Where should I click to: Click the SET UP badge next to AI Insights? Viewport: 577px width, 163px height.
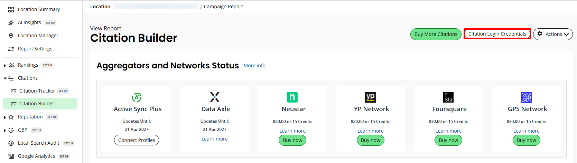click(x=50, y=23)
